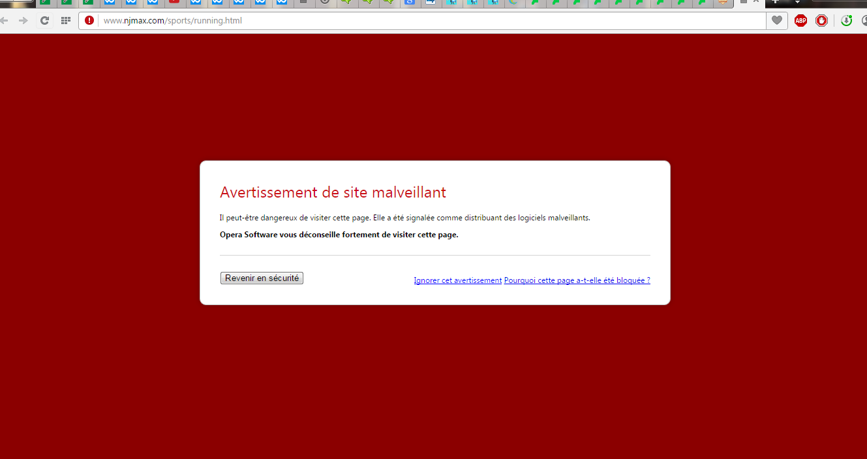Reload the blocked page
This screenshot has height=459, width=867.
point(44,20)
